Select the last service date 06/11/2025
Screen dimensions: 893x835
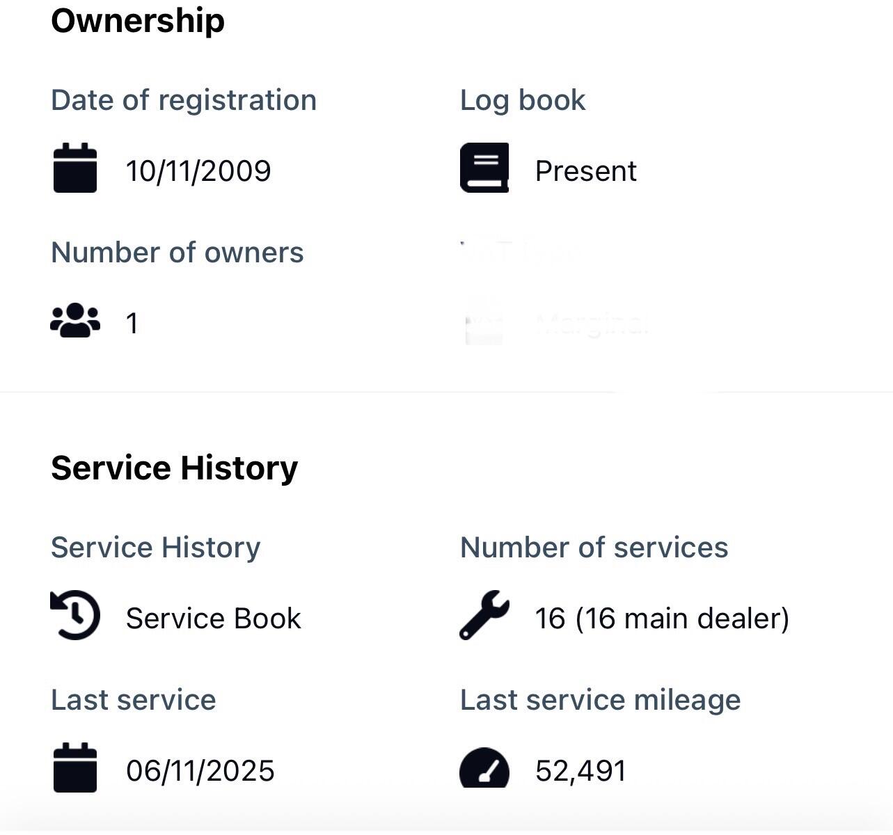coord(200,771)
